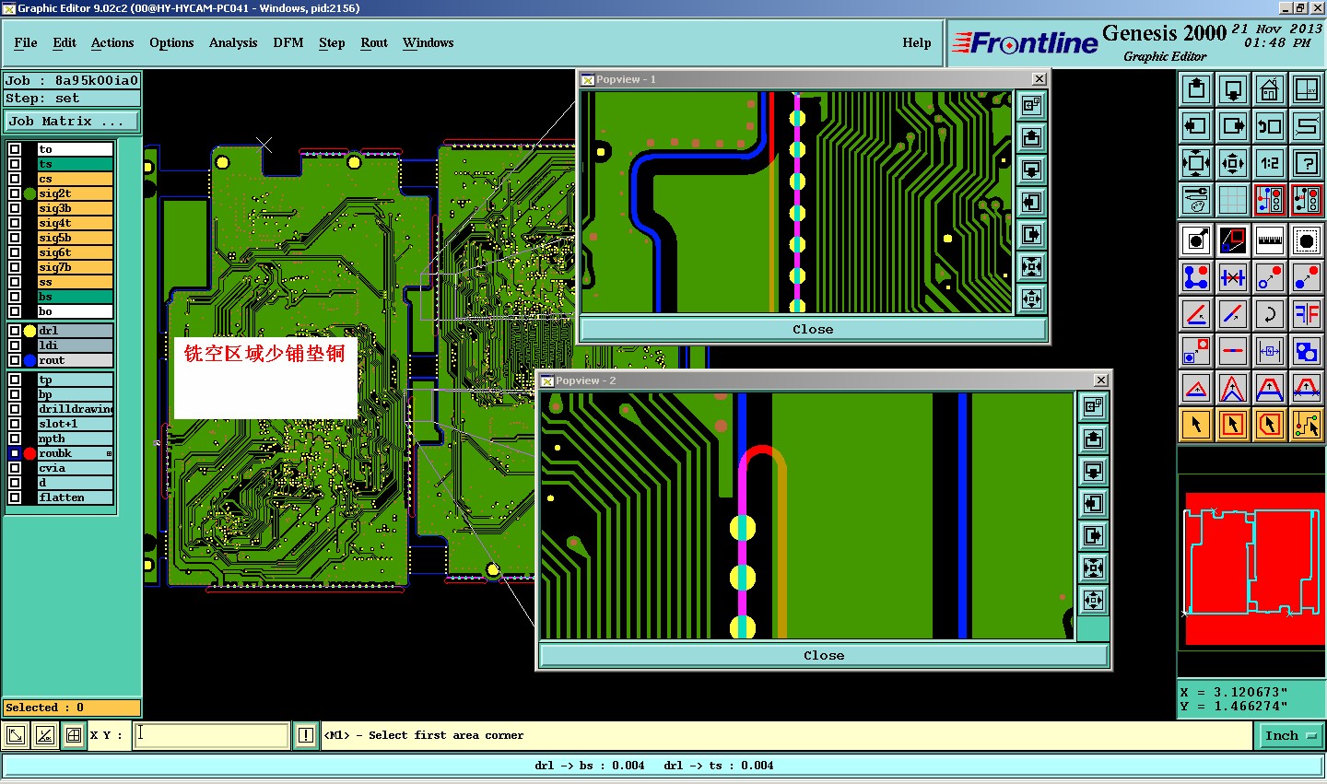The image size is (1327, 784).
Task: Click the home view house icon
Action: click(1270, 89)
